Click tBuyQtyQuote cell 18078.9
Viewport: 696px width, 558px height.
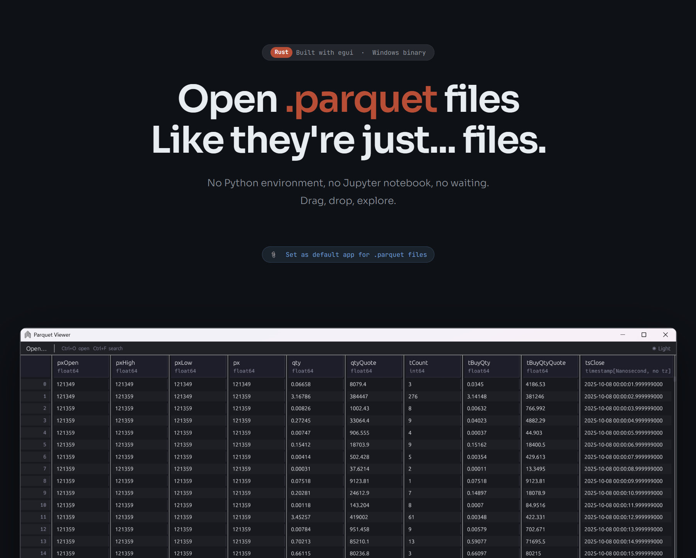click(536, 493)
